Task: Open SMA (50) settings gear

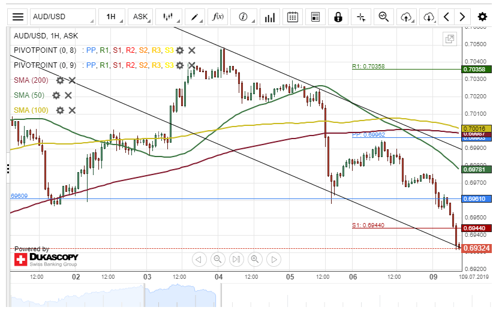Action: click(x=56, y=95)
